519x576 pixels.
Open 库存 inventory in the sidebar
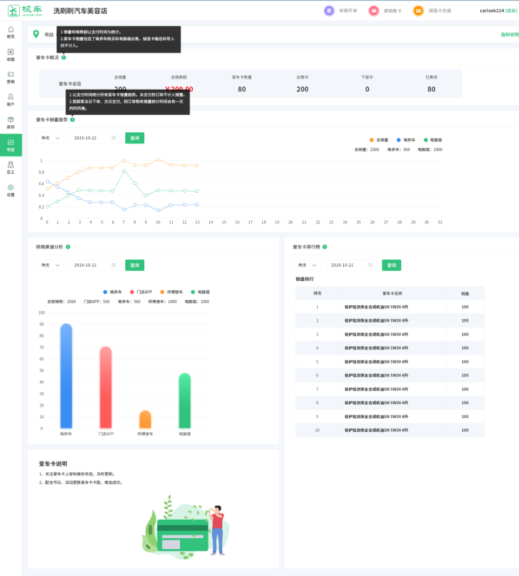10,122
